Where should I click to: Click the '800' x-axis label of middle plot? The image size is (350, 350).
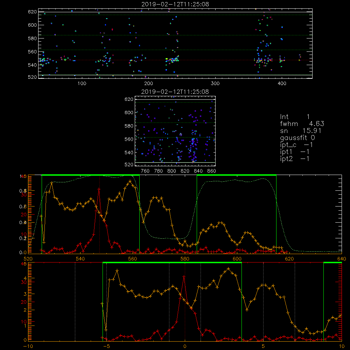(171, 171)
